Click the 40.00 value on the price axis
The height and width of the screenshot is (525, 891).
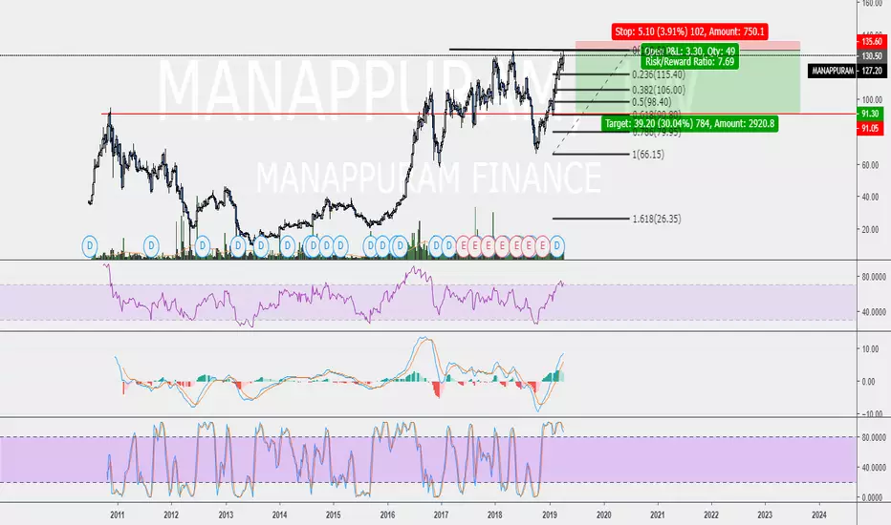pyautogui.click(x=871, y=198)
